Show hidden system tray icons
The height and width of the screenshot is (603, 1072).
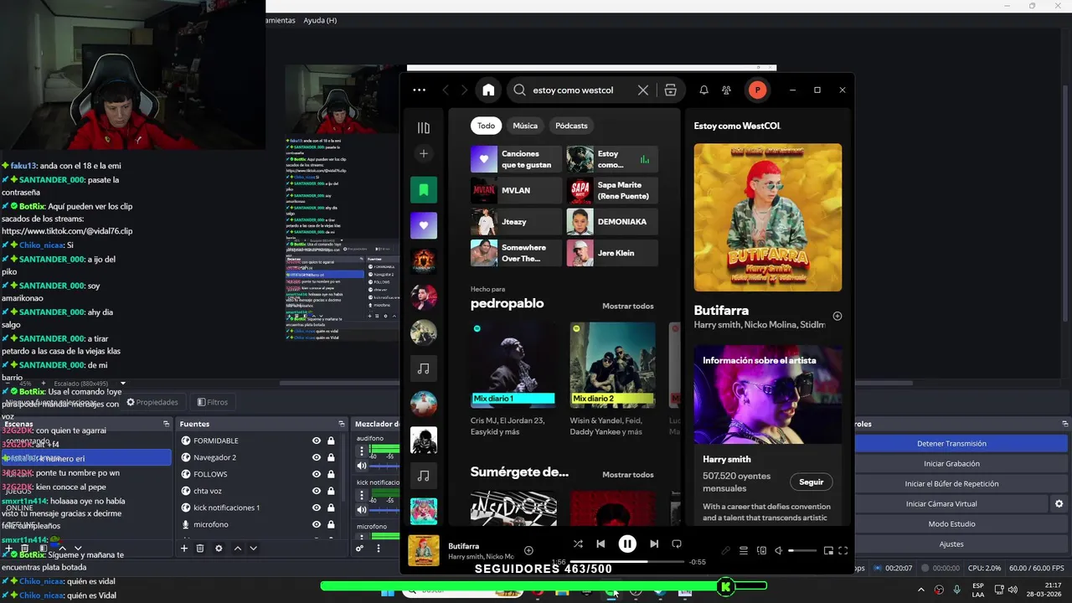(921, 590)
